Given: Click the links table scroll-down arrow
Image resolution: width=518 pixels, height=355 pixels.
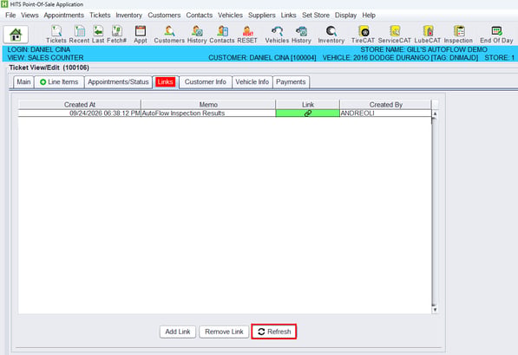Looking at the screenshot, I should 435,309.
